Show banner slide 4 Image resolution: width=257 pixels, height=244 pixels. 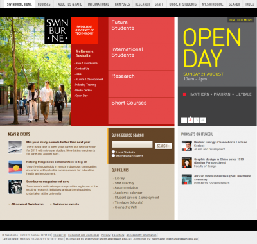[x=202, y=120]
